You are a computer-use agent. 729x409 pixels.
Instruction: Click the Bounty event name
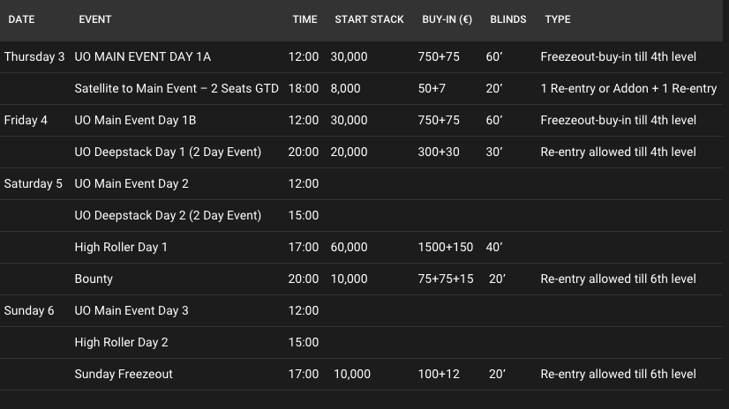(94, 279)
